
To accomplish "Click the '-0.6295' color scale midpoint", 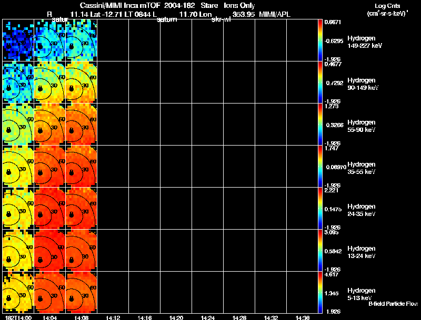I will tap(334, 41).
